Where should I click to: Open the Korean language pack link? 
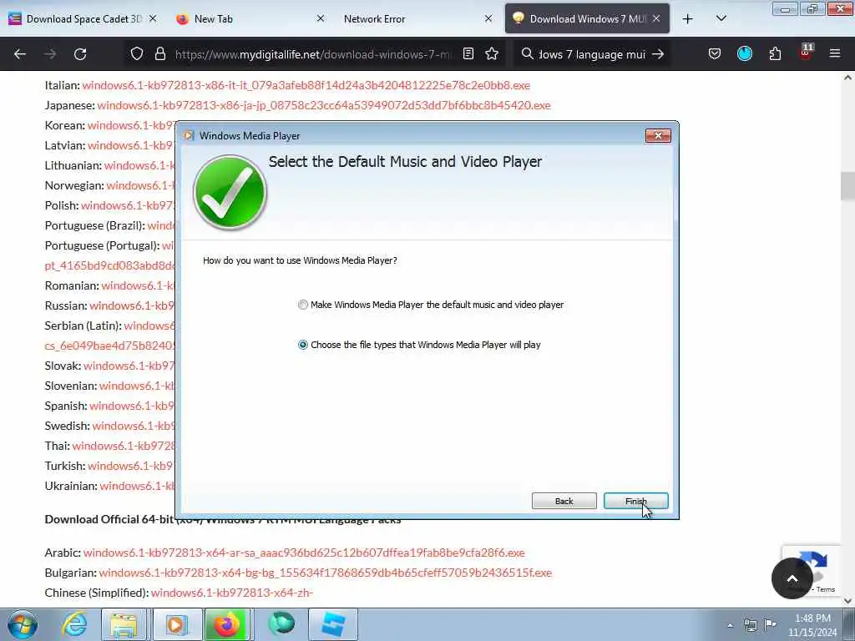[131, 125]
